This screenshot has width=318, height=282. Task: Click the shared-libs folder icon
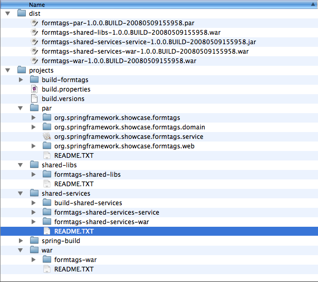pos(34,165)
